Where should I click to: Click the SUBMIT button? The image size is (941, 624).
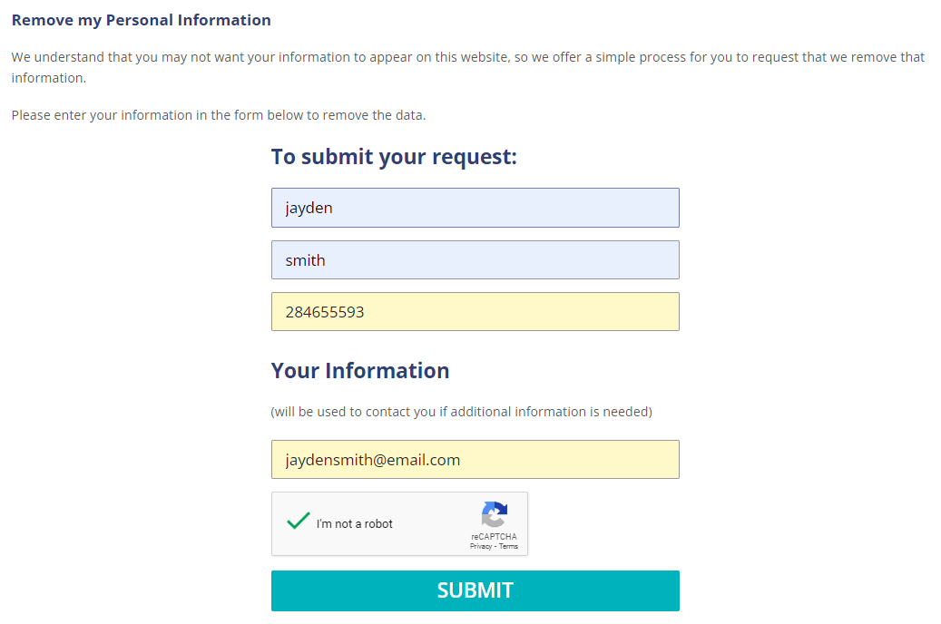click(475, 591)
